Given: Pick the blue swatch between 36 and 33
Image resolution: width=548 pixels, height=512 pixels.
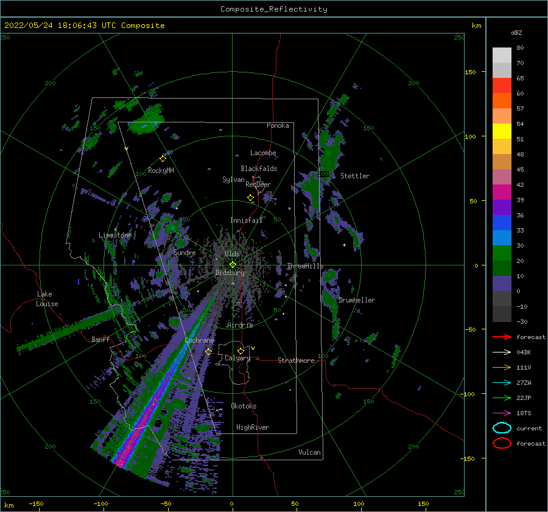Looking at the screenshot, I should click(x=502, y=222).
